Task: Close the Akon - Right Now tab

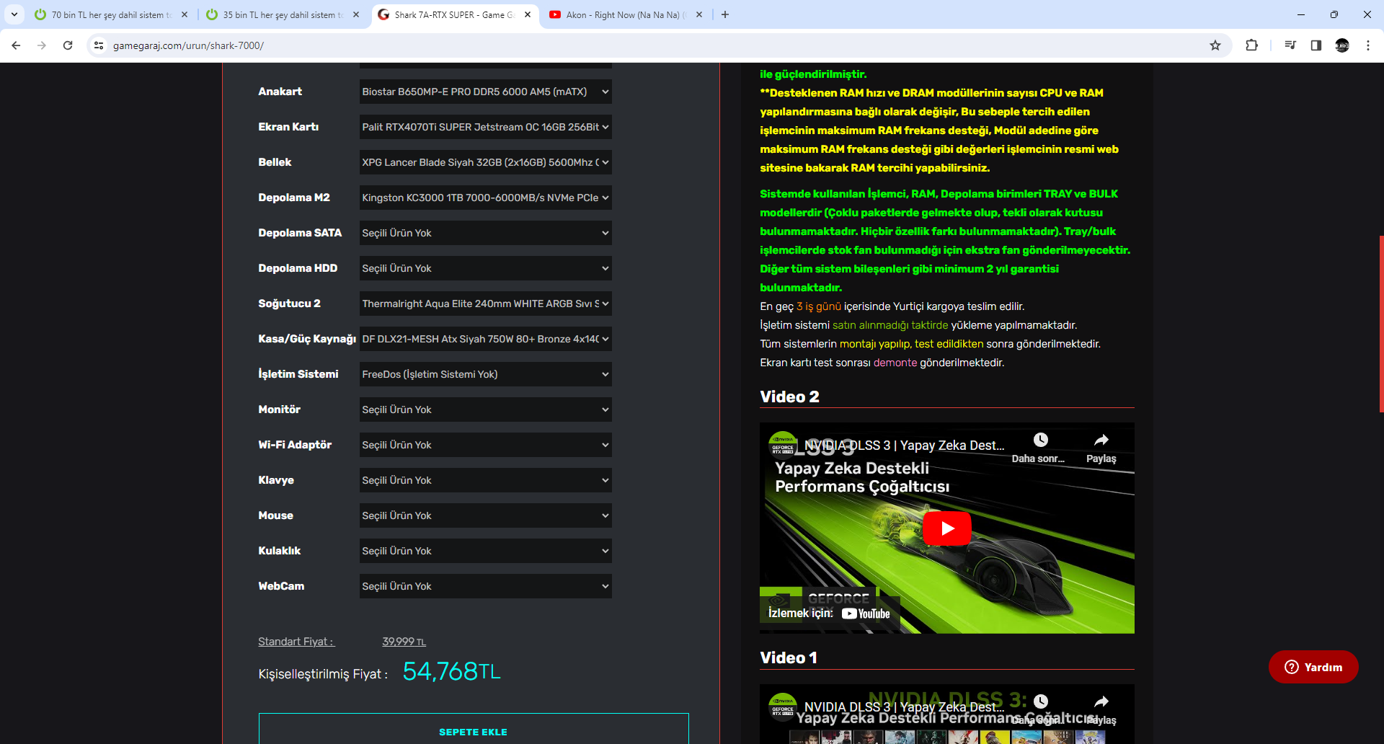Action: click(699, 14)
